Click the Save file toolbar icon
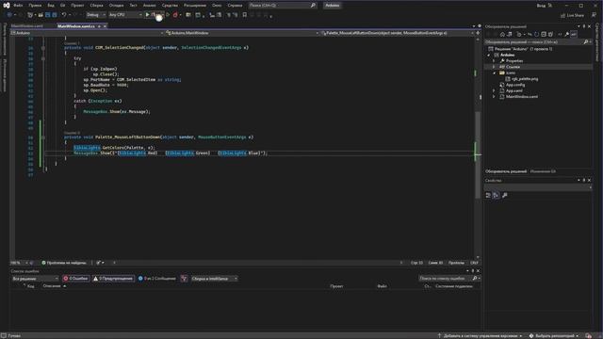Screen dimensions: 603x339 pos(48,15)
